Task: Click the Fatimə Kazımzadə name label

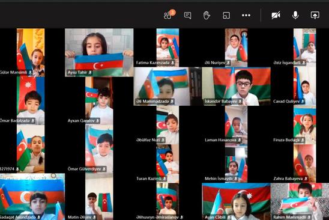Action: pos(152,63)
